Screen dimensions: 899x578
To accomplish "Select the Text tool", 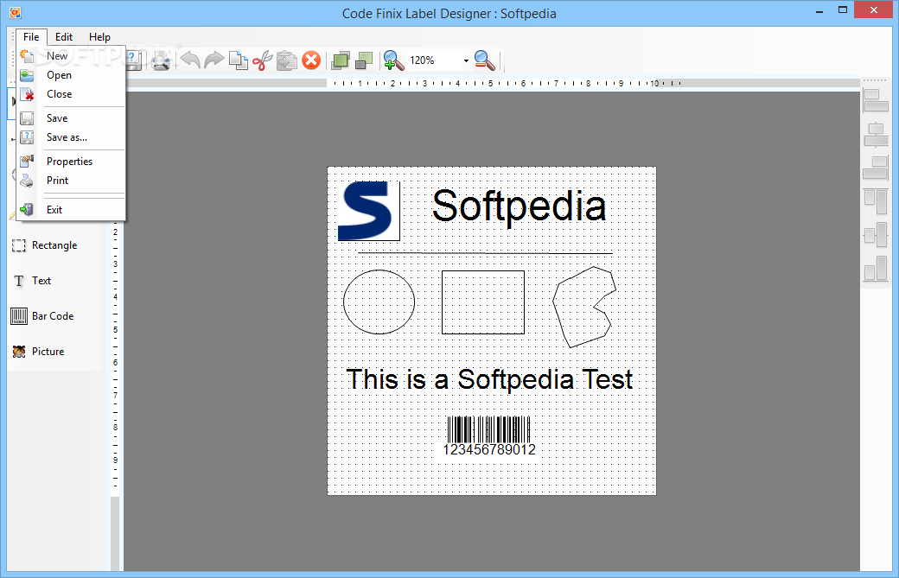I will click(x=41, y=281).
